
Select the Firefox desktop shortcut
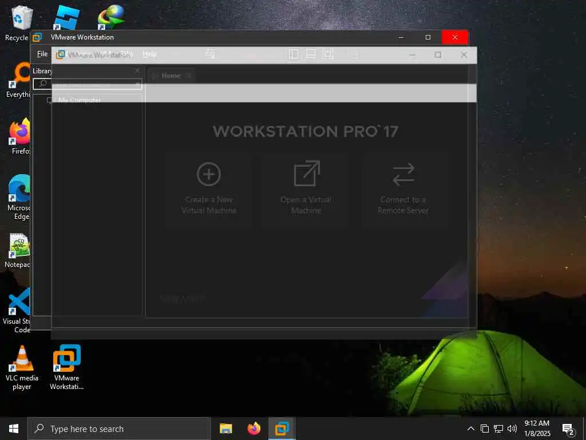pos(19,136)
